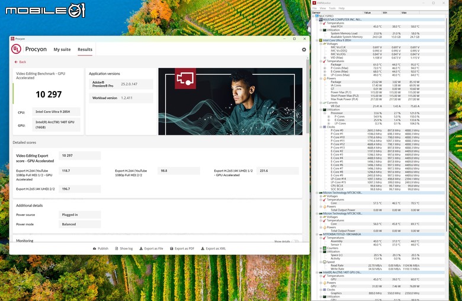Viewport: 462px width, 301px height.
Task: Click the overall score 10 297
Action: click(49, 95)
